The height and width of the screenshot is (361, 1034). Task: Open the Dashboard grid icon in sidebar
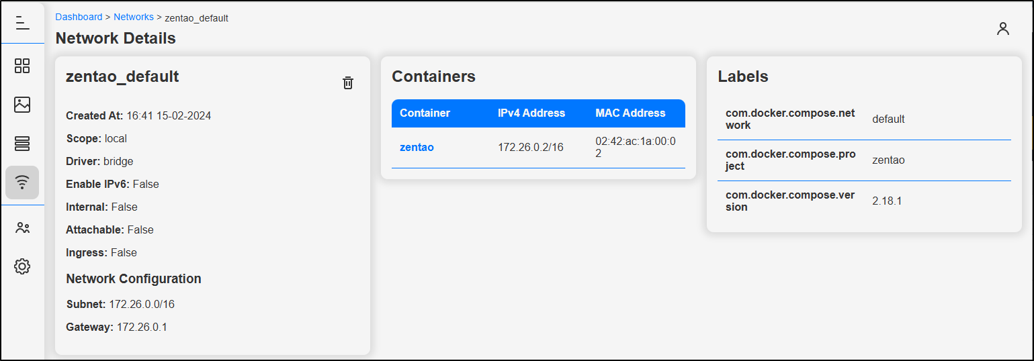point(22,66)
